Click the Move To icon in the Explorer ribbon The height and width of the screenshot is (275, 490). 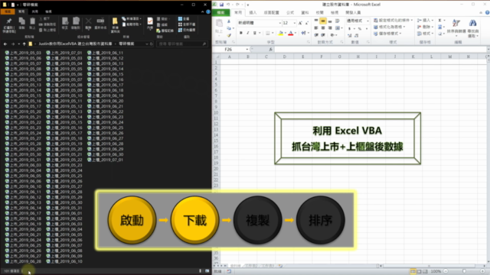(65, 21)
